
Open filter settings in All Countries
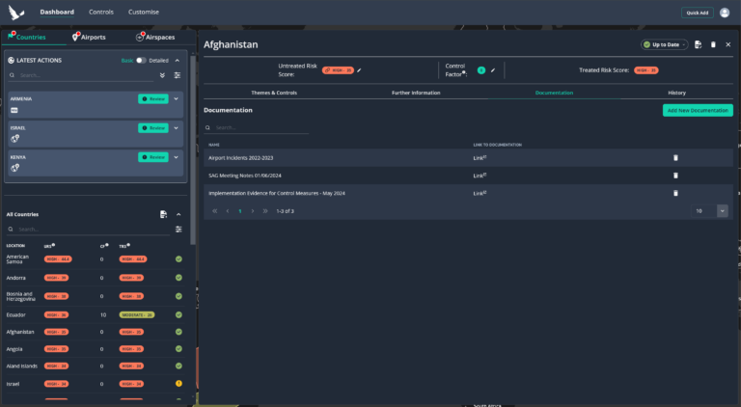tap(178, 229)
